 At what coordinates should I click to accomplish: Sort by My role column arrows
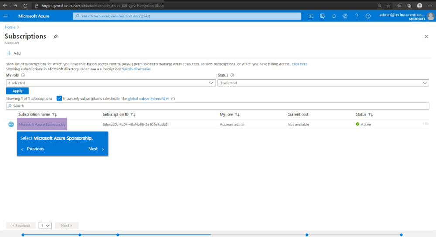pos(237,114)
